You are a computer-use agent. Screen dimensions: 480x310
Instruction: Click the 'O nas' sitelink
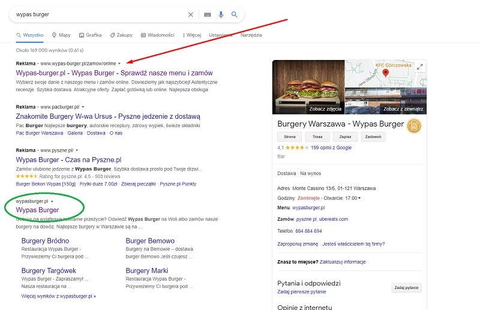(x=116, y=133)
